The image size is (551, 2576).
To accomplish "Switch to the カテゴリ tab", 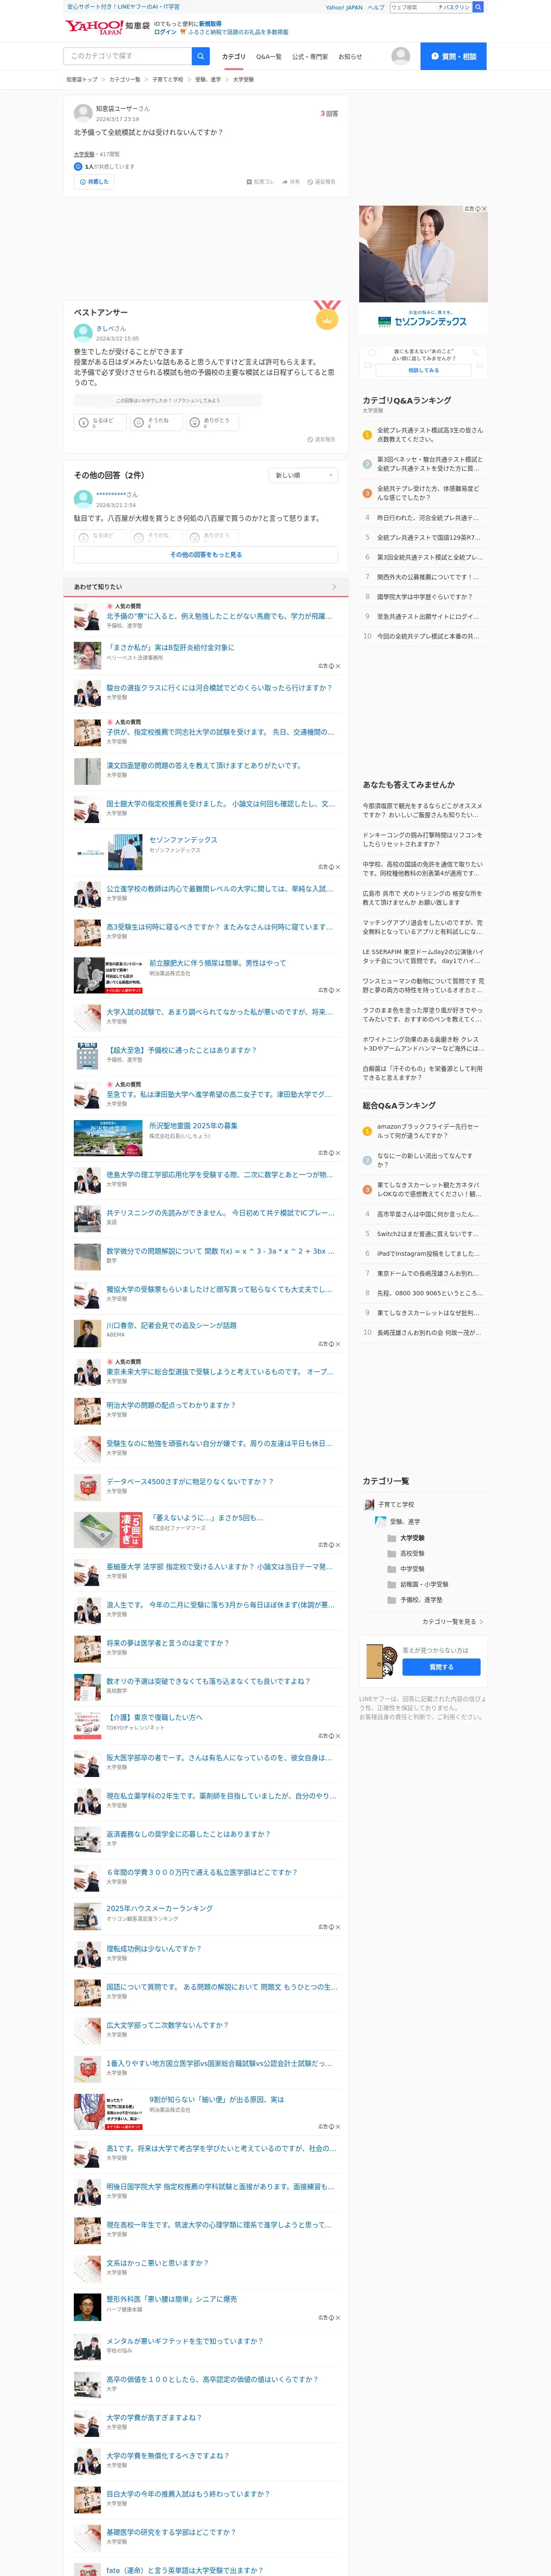I will click(x=233, y=57).
